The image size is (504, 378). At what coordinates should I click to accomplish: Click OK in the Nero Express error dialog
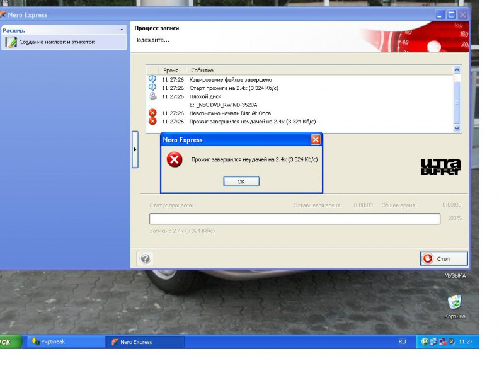pyautogui.click(x=241, y=181)
